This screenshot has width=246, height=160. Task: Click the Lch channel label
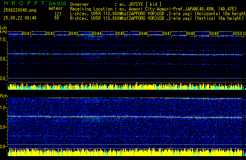pyautogui.click(x=4, y=28)
